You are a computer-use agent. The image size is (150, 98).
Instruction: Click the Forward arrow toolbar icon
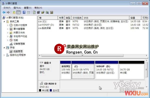[x=8, y=12]
